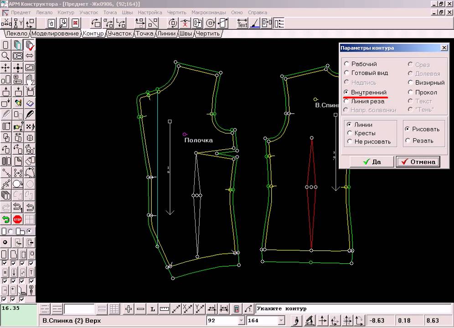
Task: Open the Макрокоманды menu
Action: coord(209,12)
